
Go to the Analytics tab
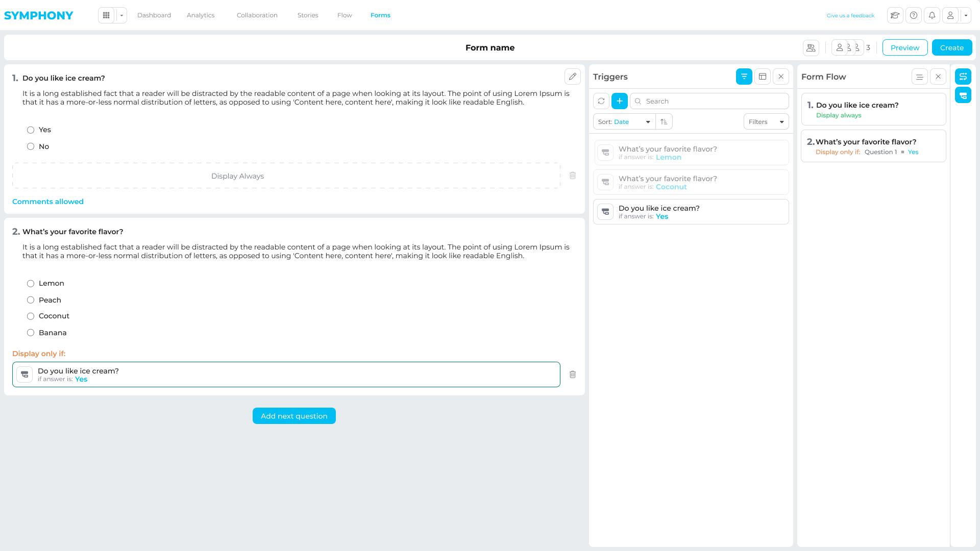201,15
